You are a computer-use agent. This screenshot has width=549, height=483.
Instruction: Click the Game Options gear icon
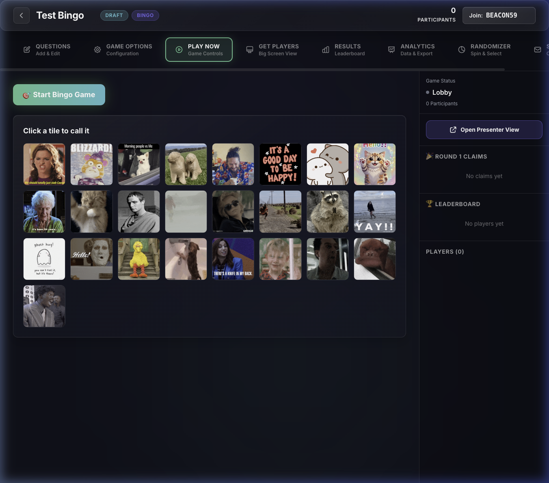click(97, 49)
